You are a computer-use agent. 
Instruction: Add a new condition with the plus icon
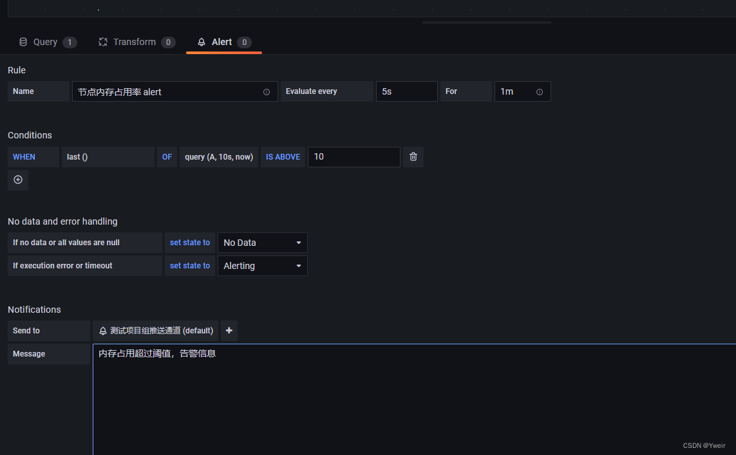click(17, 180)
